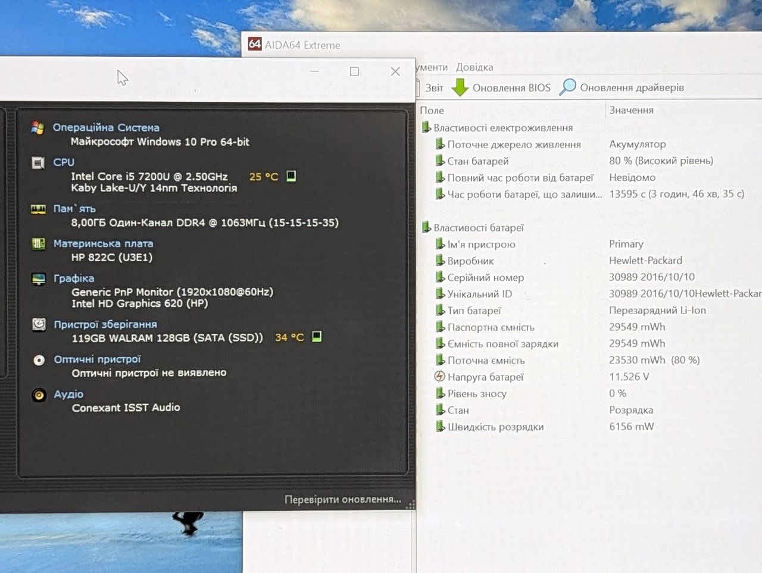This screenshot has width=762, height=573.
Task: Click the value 80 % (Високий рівень)
Action: [661, 161]
